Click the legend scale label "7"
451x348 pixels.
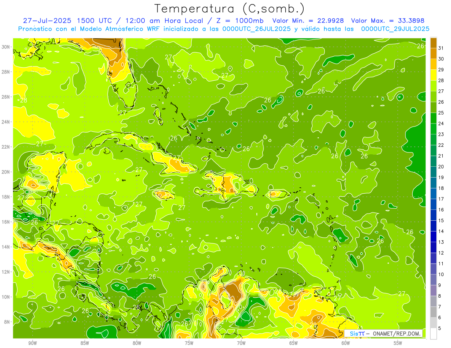click(x=439, y=307)
